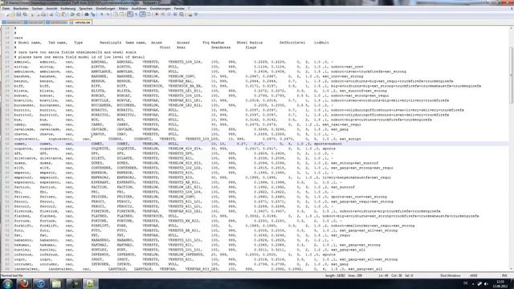Toggle word wrap in toolbar

[130, 14]
